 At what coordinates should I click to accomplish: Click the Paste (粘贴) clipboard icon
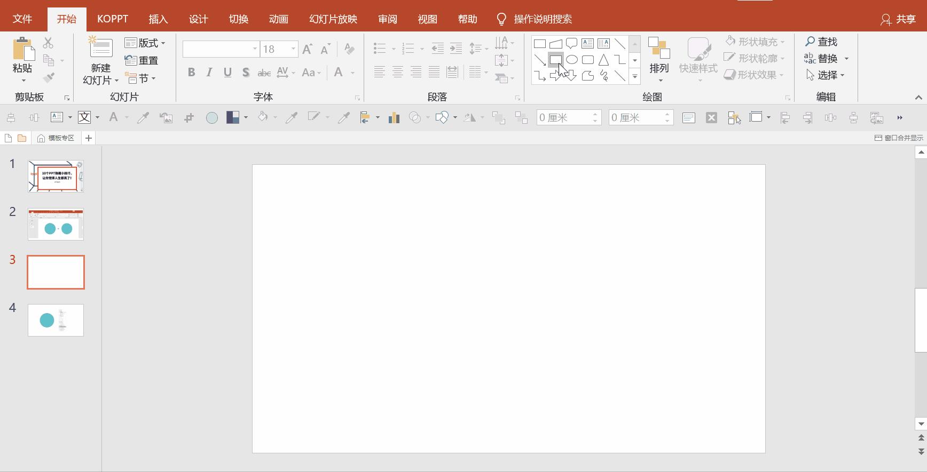23,49
